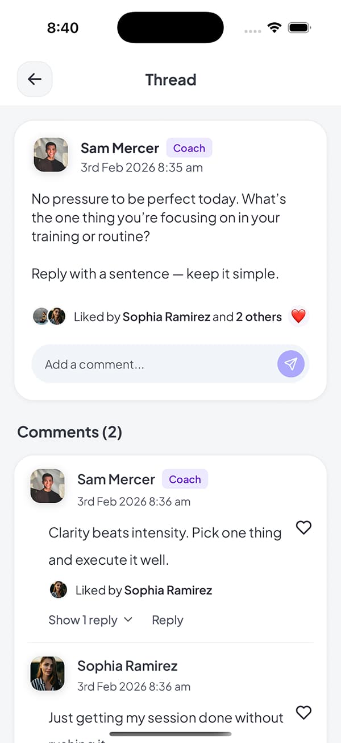Tap the heart outline on Sam's comment
This screenshot has height=743, width=341.
[303, 528]
